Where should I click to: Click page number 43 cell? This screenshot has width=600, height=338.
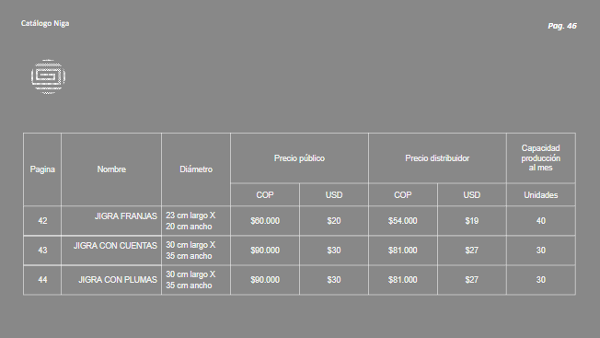(x=42, y=251)
